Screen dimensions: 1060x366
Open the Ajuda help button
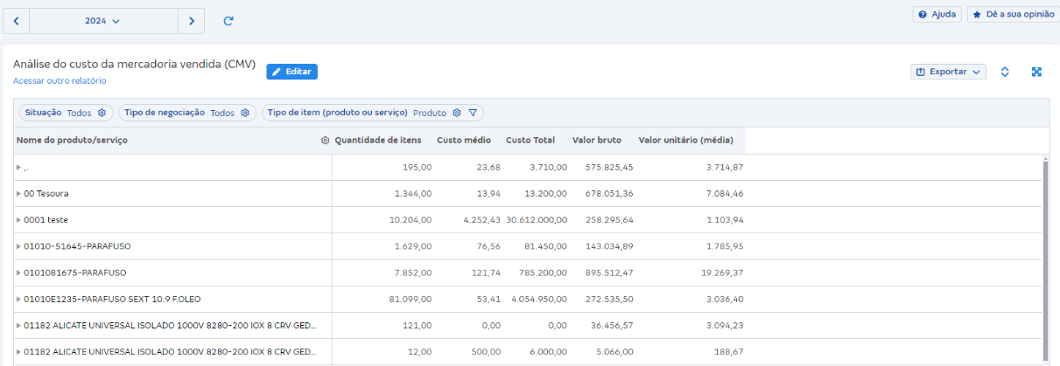click(x=937, y=15)
